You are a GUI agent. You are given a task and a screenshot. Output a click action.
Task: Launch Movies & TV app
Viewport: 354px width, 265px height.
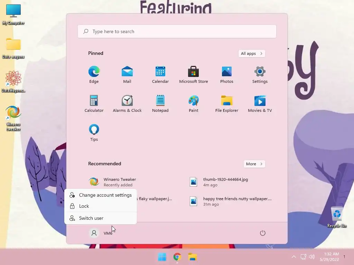click(260, 104)
